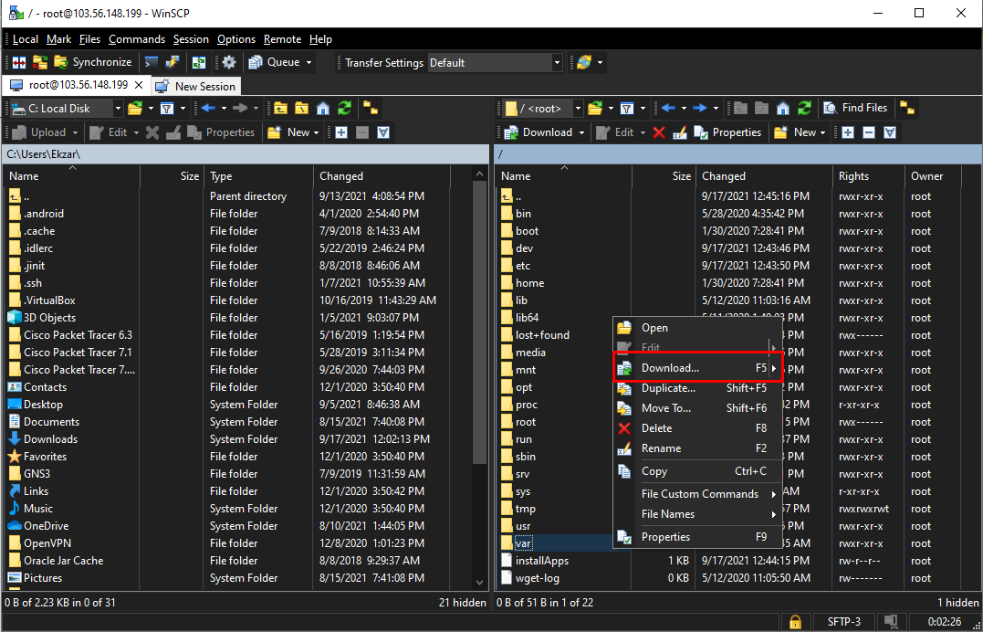Open the New Session tab
Image resolution: width=983 pixels, height=632 pixels.
point(195,86)
